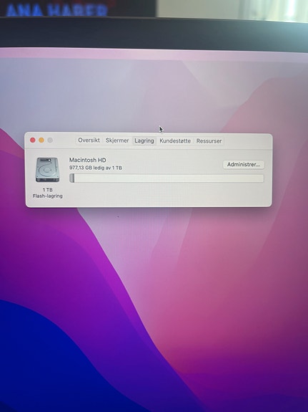Screen dimensions: 308x412
Task: Click the blank window area beneath the storage bar
Action: (x=168, y=194)
